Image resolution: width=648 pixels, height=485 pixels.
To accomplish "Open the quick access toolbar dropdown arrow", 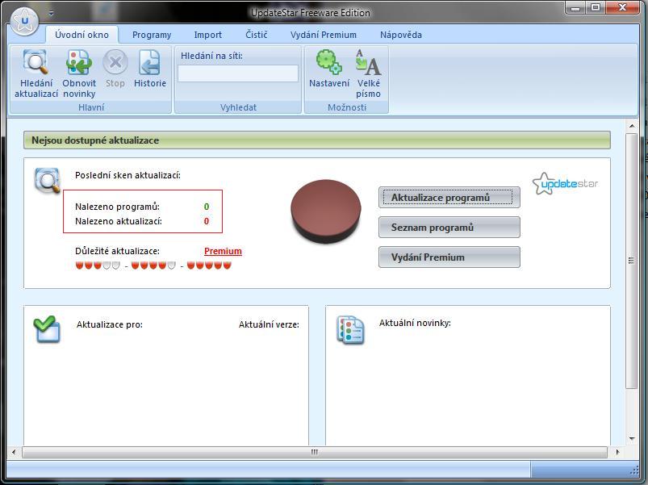I will click(52, 14).
